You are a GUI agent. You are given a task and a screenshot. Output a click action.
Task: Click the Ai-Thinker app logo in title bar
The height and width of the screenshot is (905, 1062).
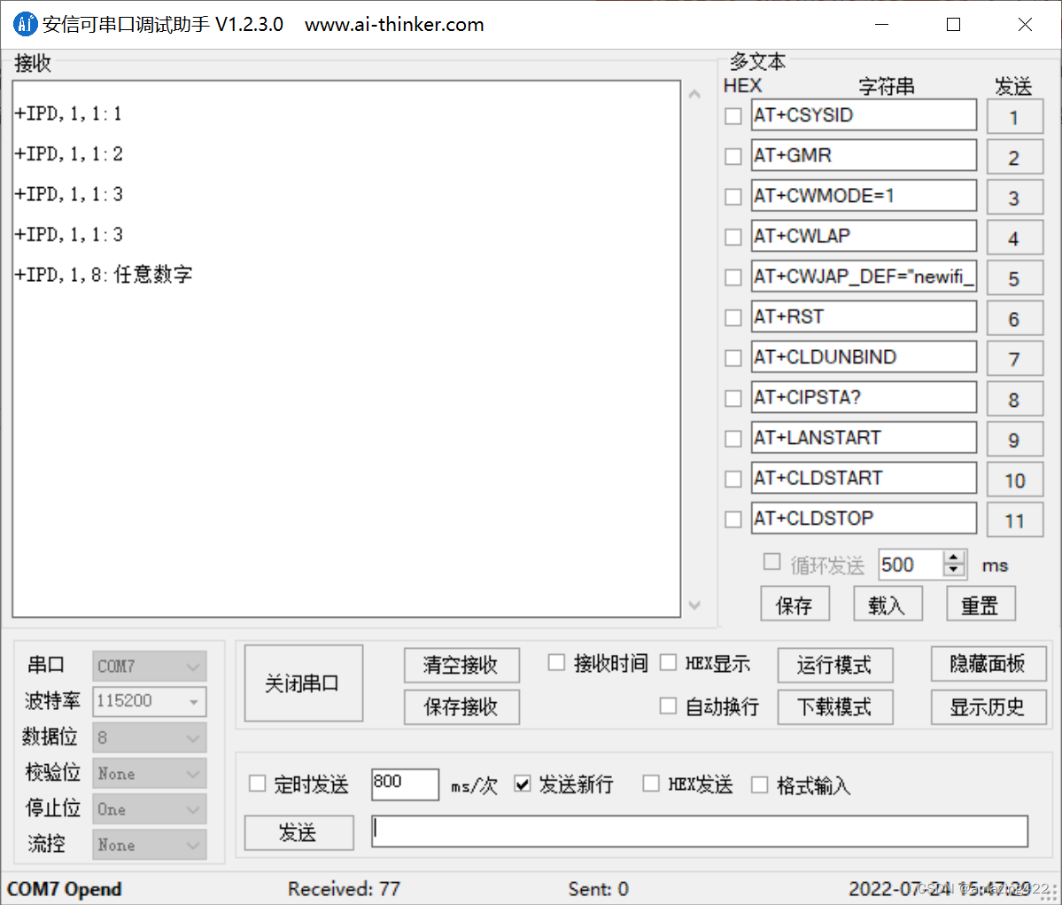tap(25, 25)
